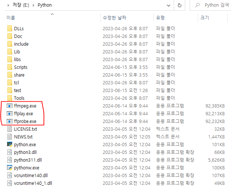Click the python.exe icon
This screenshot has height=190, width=231.
pos(10,144)
